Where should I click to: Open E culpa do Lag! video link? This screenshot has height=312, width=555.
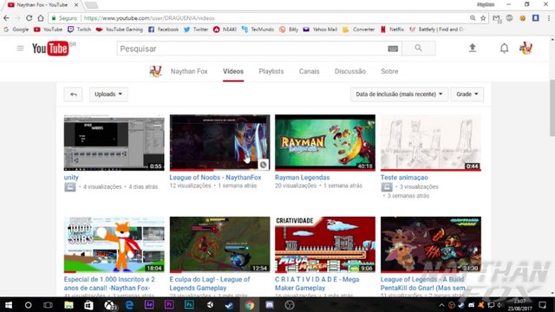pyautogui.click(x=210, y=283)
